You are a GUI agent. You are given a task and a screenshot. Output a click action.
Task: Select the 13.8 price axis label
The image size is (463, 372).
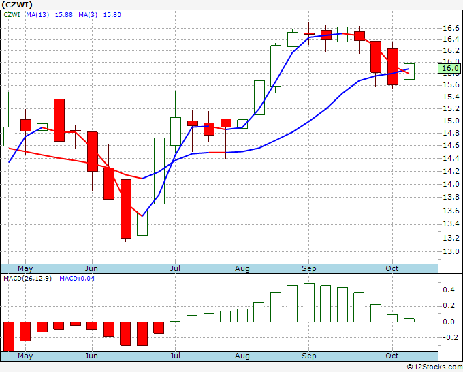click(451, 198)
